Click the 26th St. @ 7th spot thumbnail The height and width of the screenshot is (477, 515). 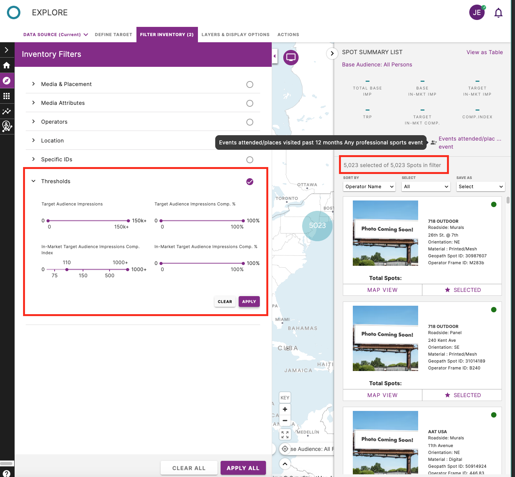pos(385,233)
